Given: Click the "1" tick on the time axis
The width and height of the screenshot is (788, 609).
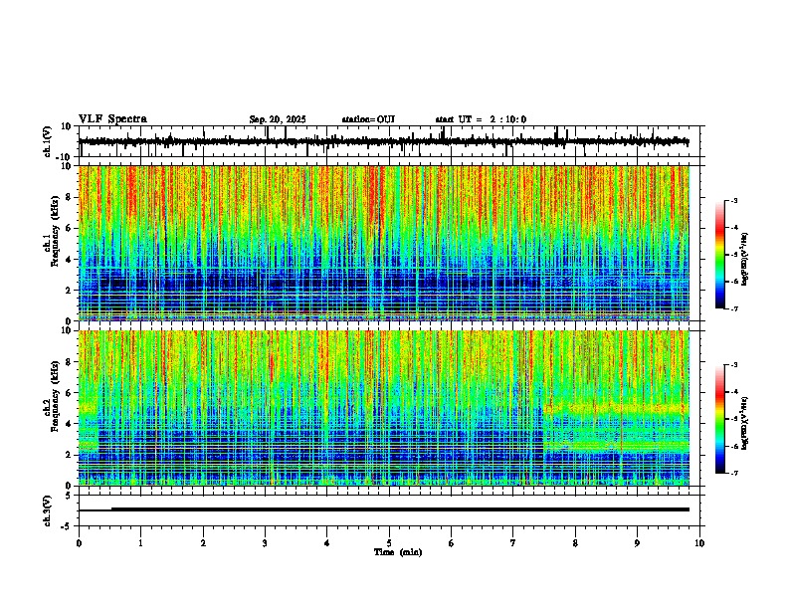Looking at the screenshot, I should tap(140, 543).
